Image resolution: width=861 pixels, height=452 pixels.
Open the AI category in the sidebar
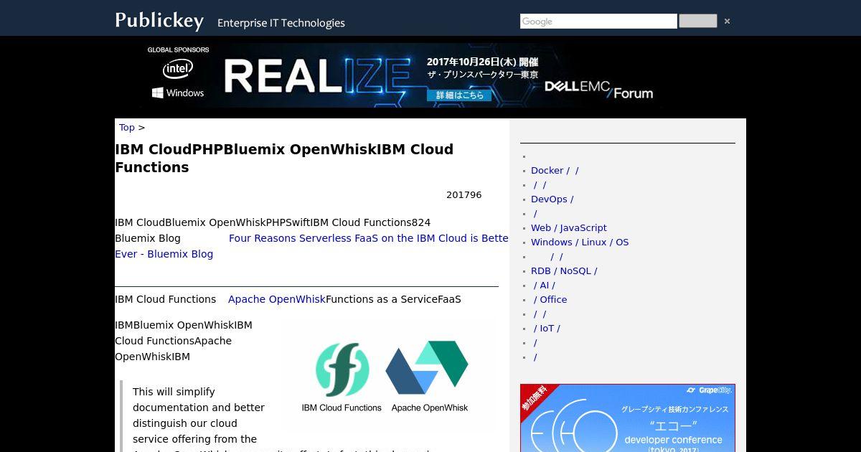544,286
